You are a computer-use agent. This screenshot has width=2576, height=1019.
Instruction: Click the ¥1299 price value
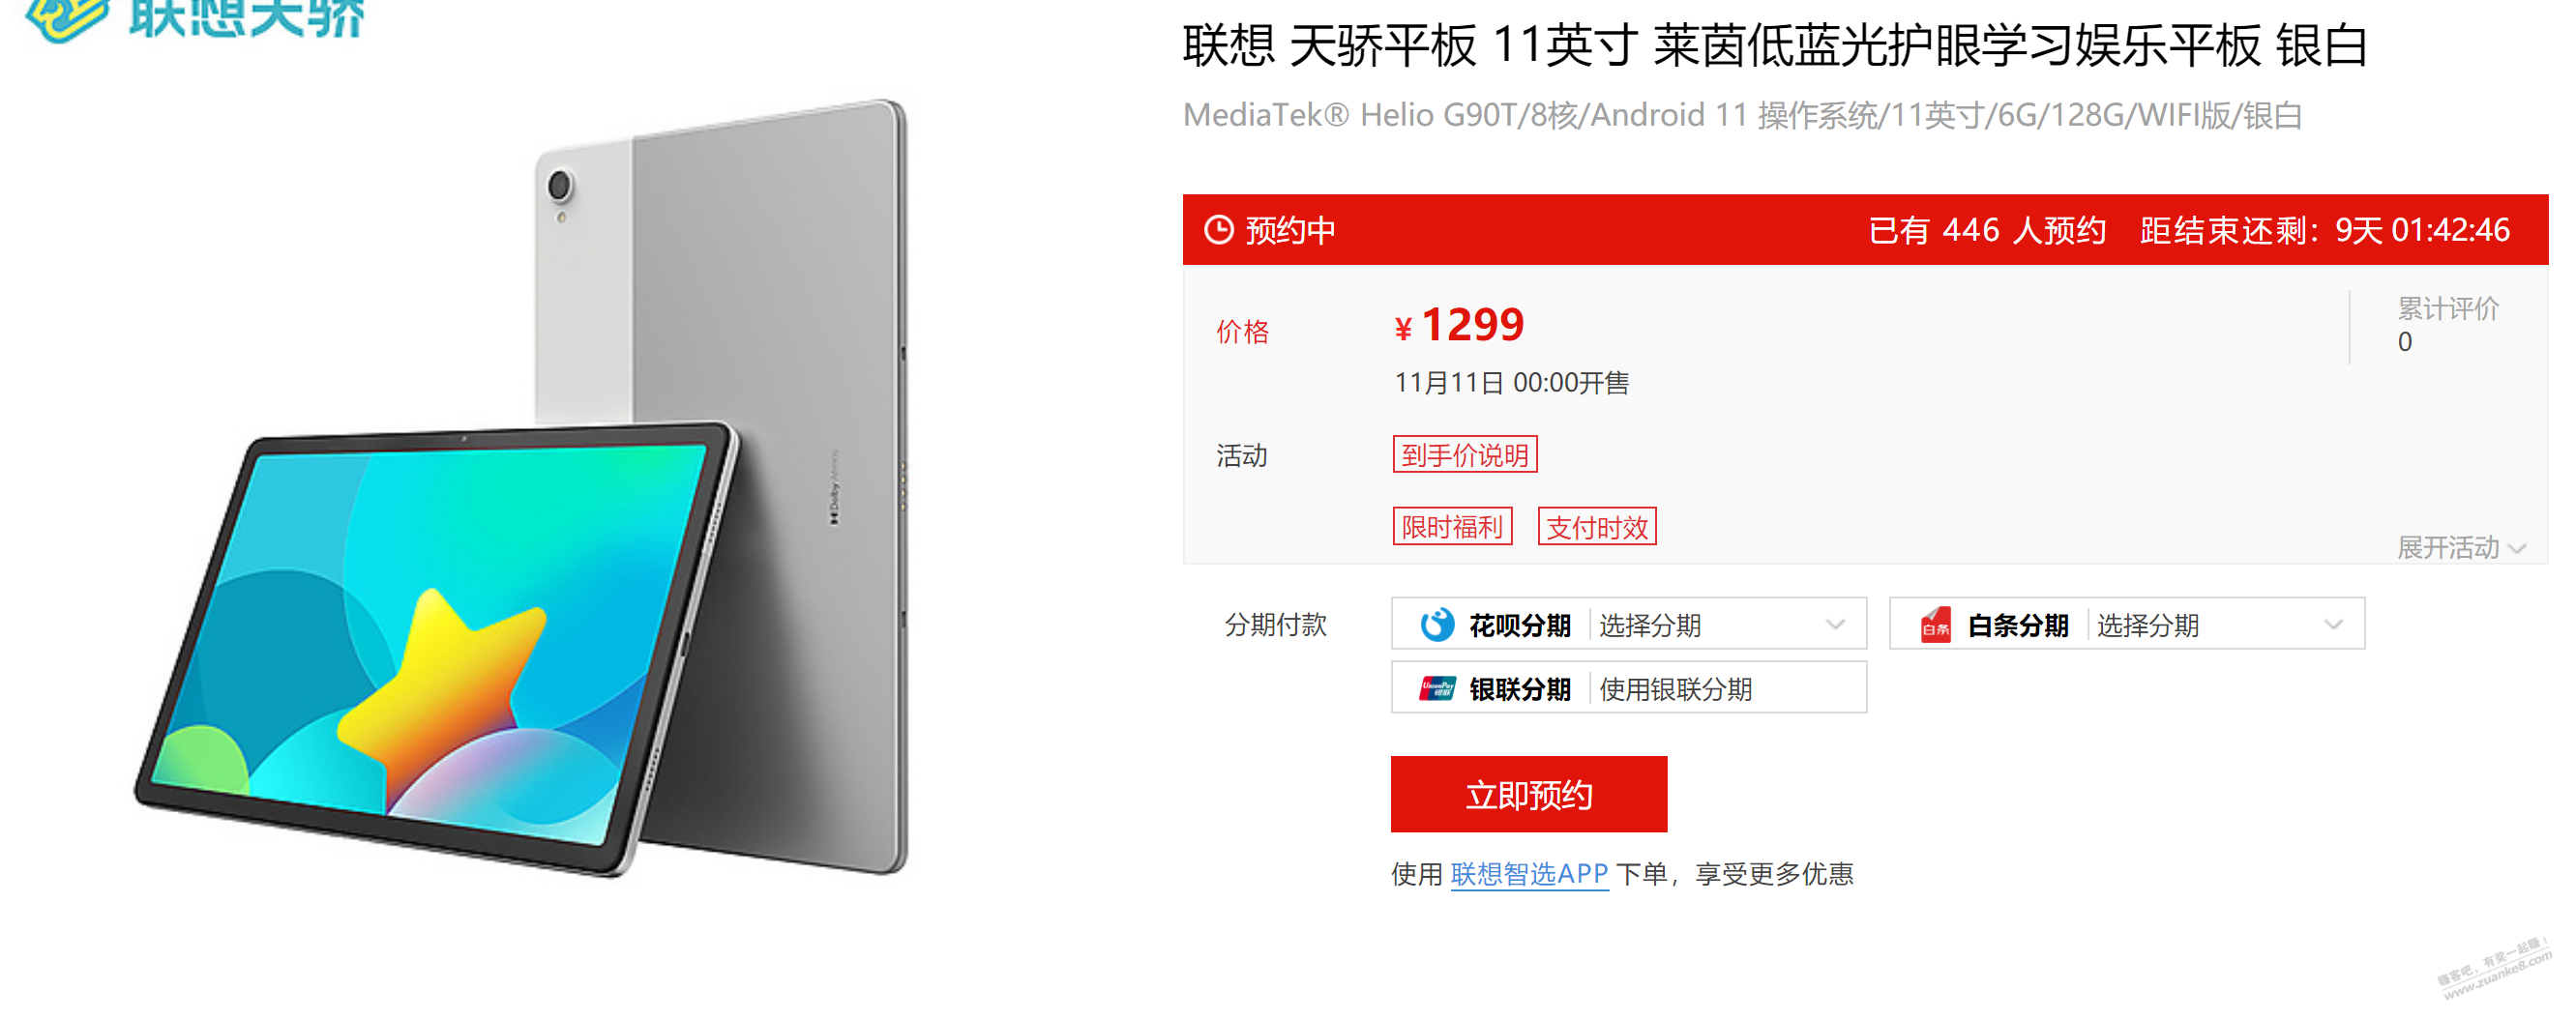click(x=1459, y=325)
